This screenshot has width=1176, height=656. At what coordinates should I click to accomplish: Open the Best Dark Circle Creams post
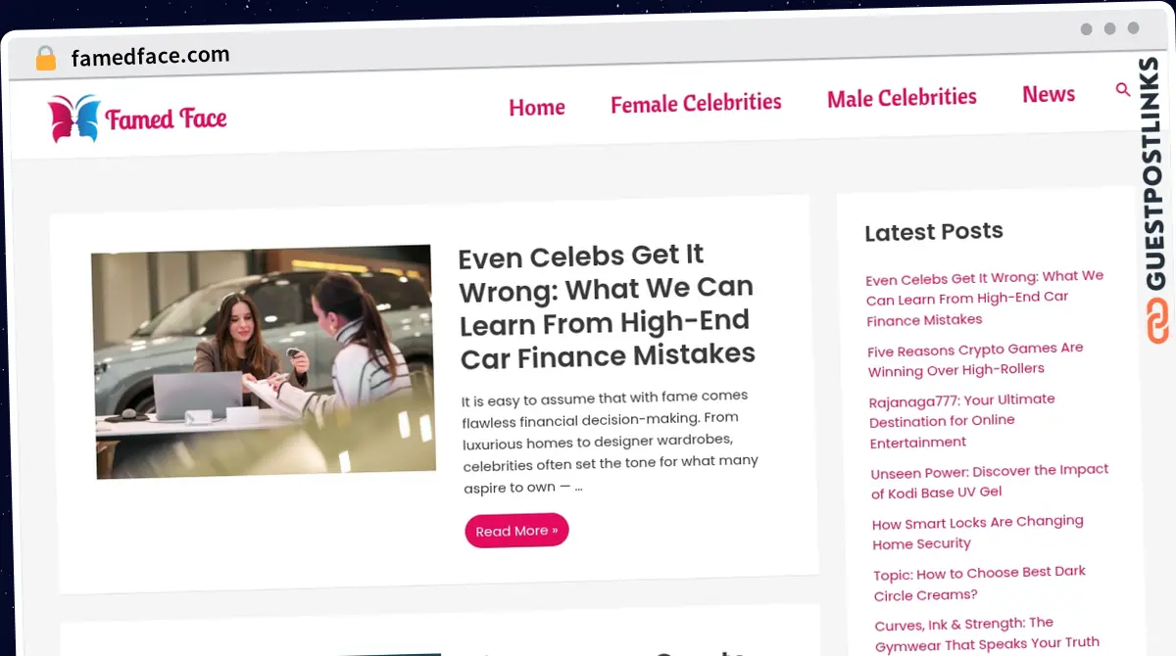point(980,584)
